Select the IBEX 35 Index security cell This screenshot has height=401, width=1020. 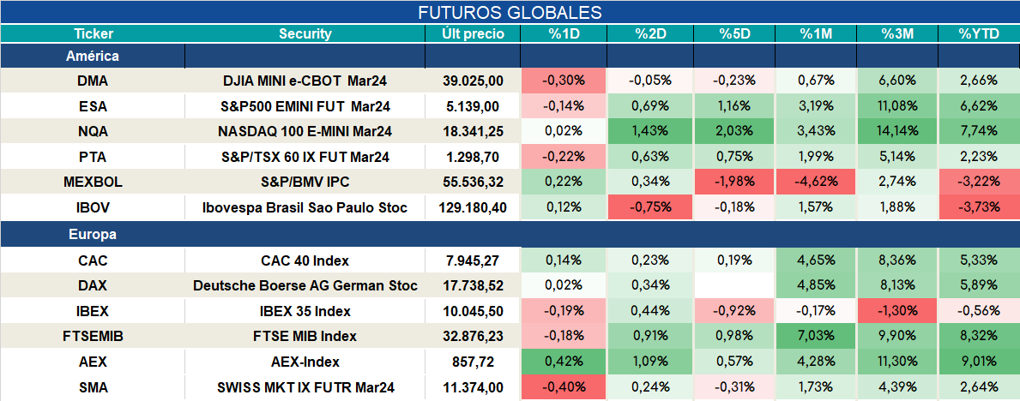tap(305, 311)
